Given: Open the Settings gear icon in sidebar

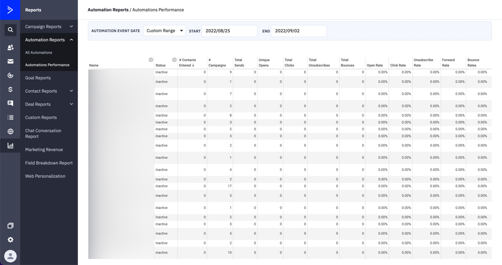Looking at the screenshot, I should click(x=10, y=239).
